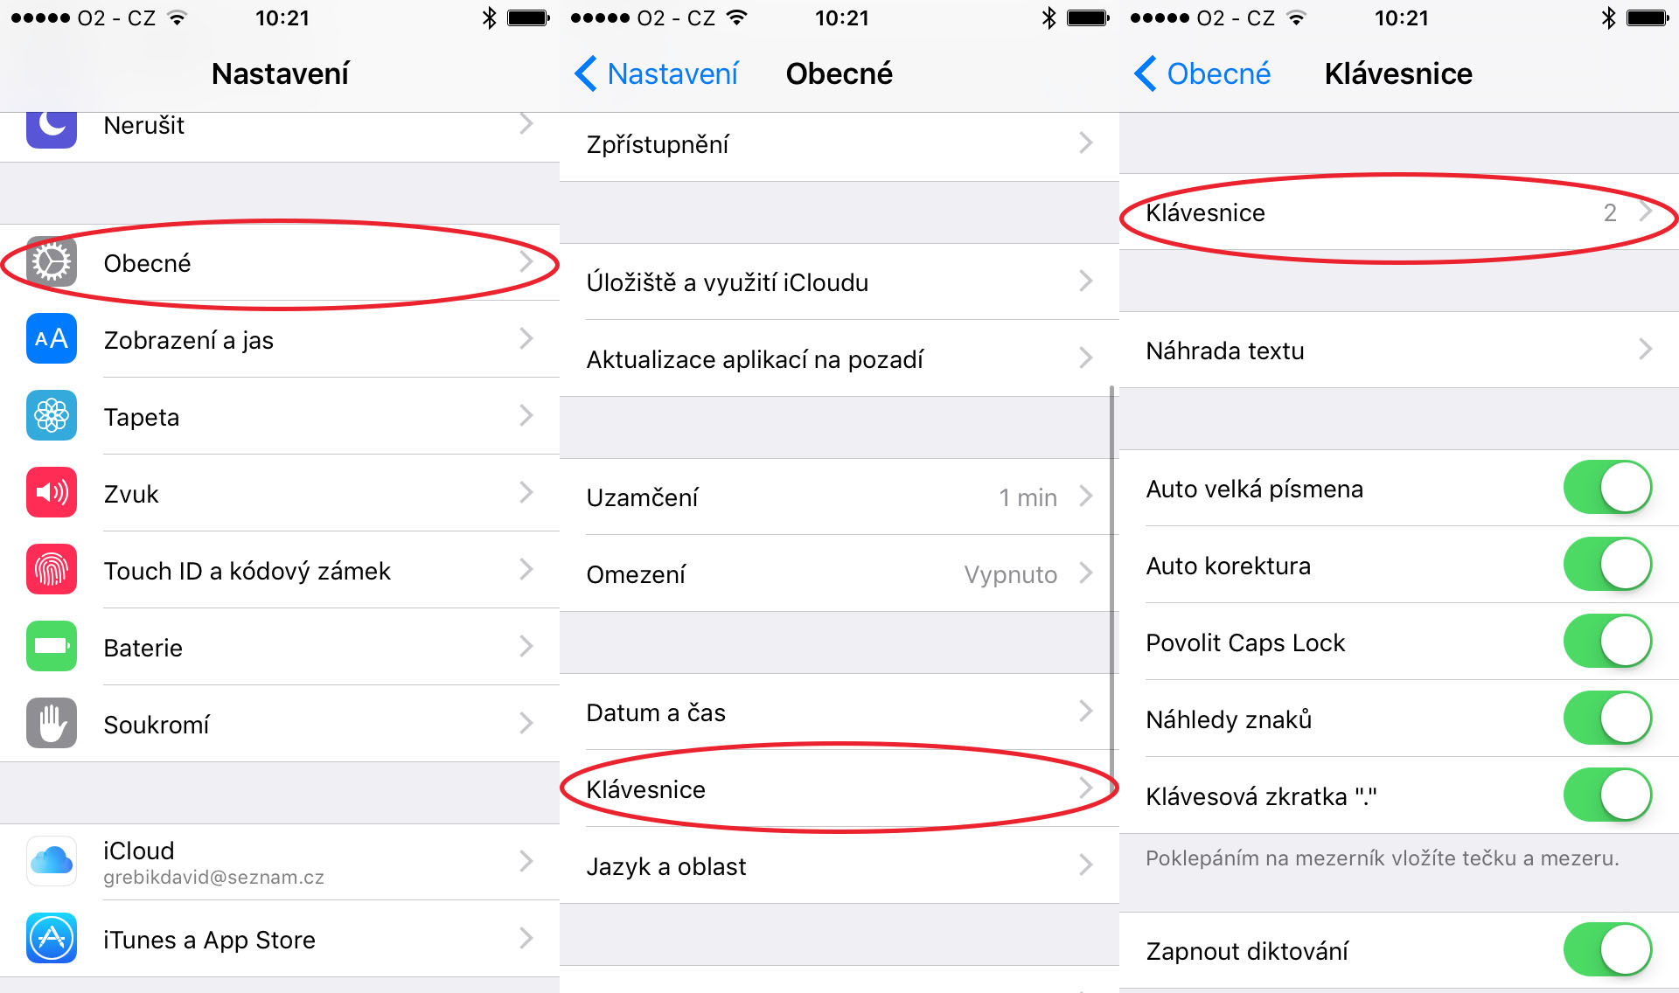This screenshot has height=993, width=1679.
Task: Tap the Touch ID fingerprint icon
Action: pos(52,570)
